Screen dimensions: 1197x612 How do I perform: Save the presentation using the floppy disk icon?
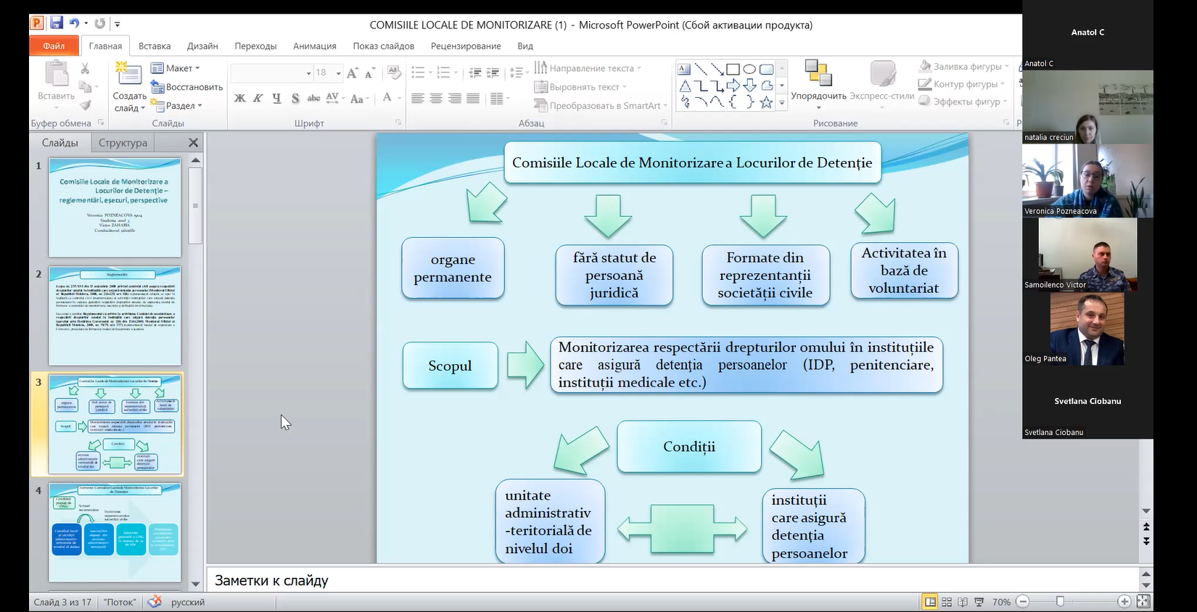pos(56,23)
